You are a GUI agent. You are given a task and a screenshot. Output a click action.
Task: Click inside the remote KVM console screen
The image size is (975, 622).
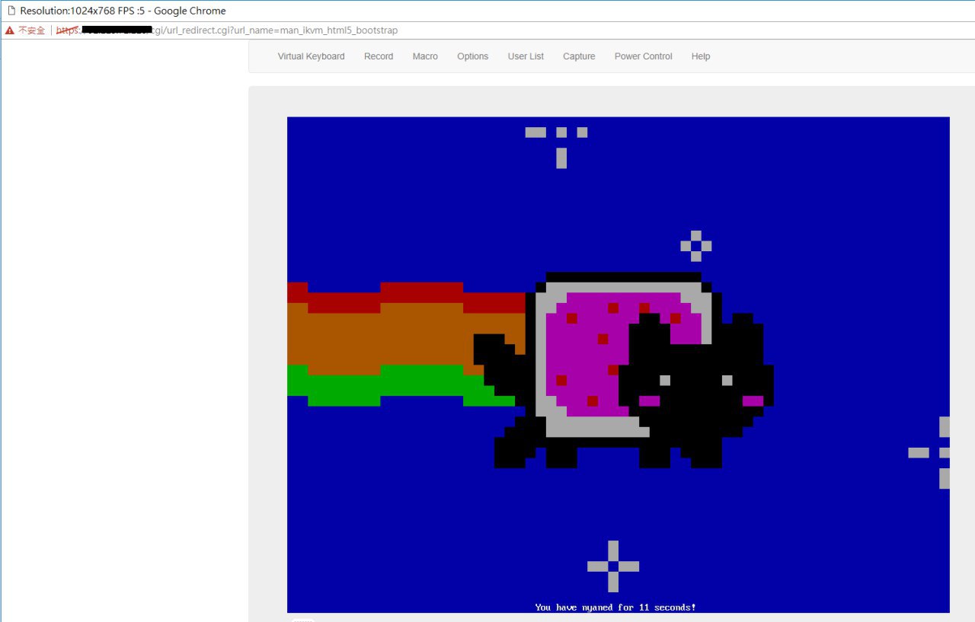pyautogui.click(x=618, y=365)
